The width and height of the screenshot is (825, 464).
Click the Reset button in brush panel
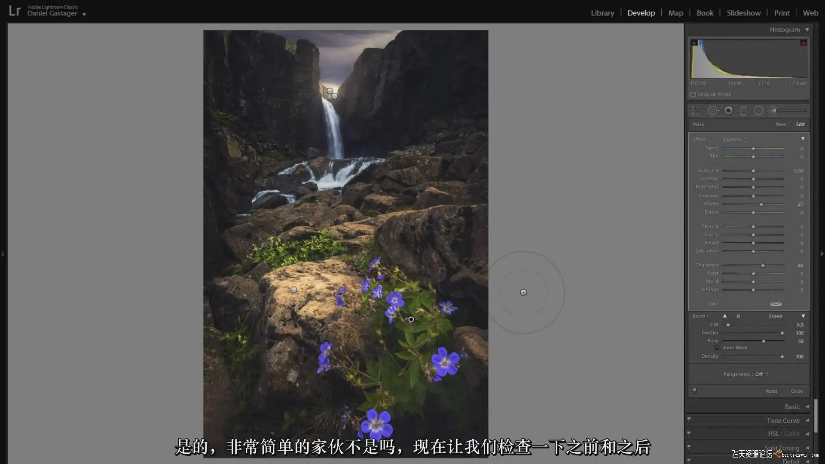771,391
